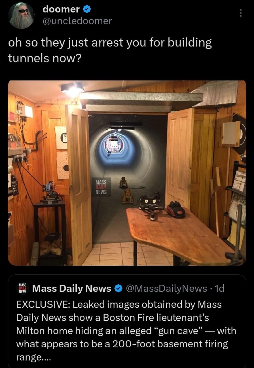The image size is (254, 368).
Task: Select the Mass Daily News watermark on photo
Action: pos(101,187)
